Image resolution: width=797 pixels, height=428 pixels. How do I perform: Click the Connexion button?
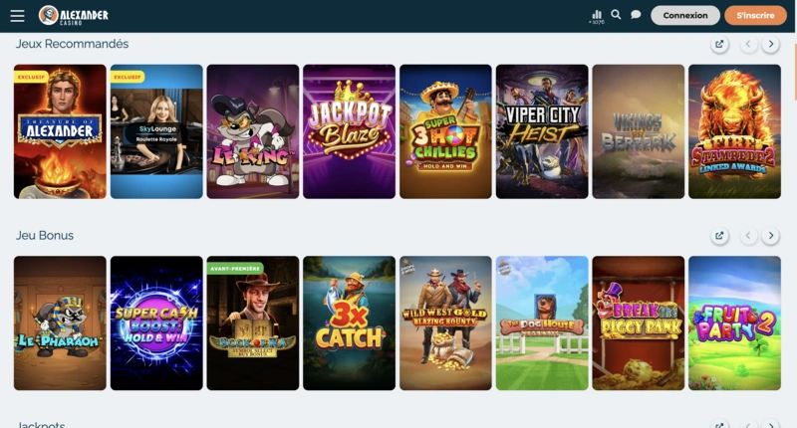pos(685,15)
